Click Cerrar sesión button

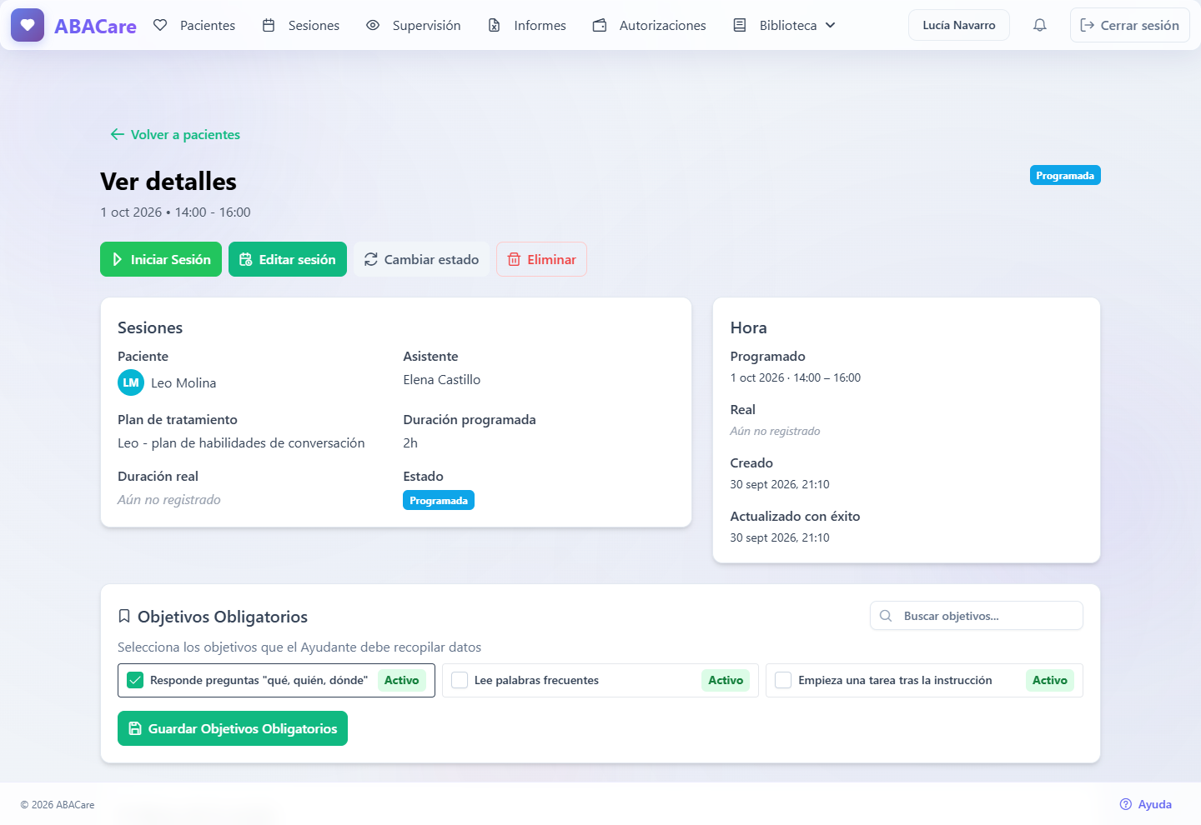click(1130, 25)
